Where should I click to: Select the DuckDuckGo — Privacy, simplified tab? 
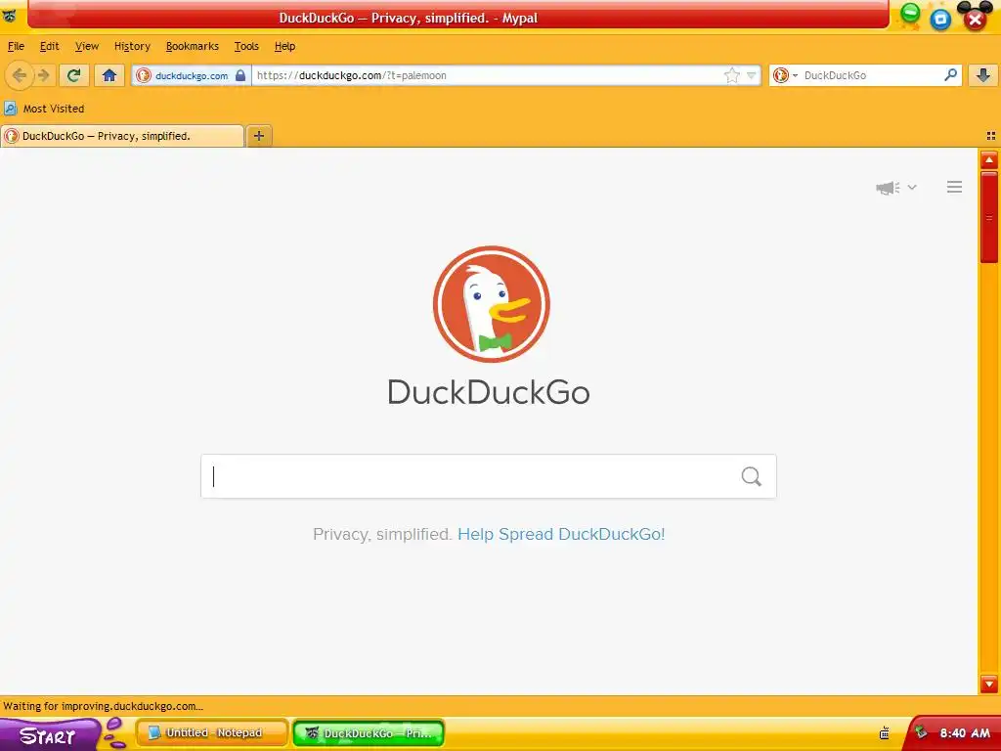click(x=122, y=136)
